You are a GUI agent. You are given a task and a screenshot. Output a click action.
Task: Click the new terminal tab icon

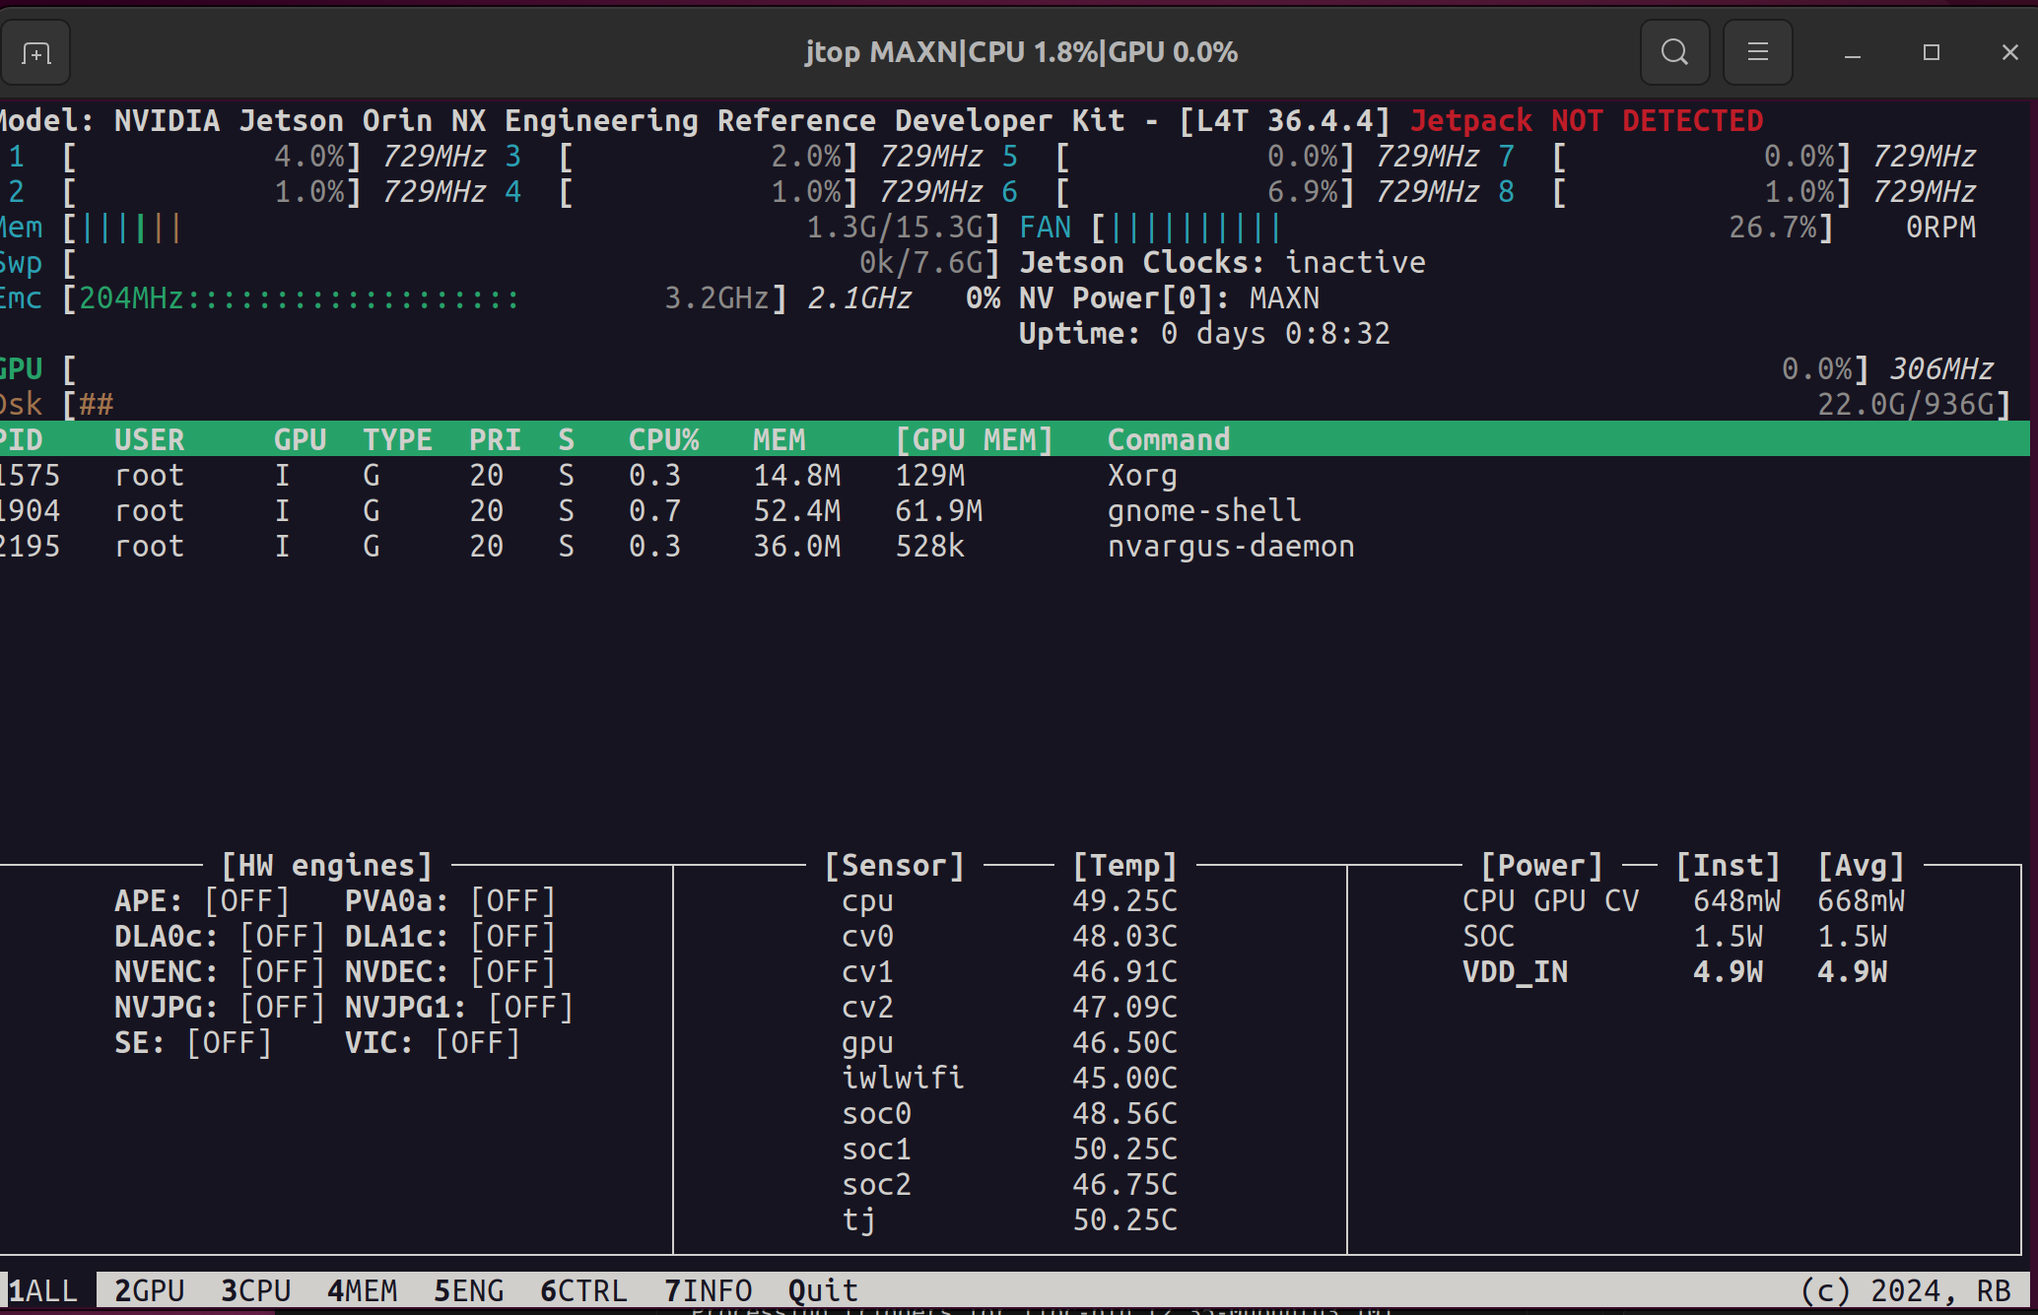[x=36, y=53]
